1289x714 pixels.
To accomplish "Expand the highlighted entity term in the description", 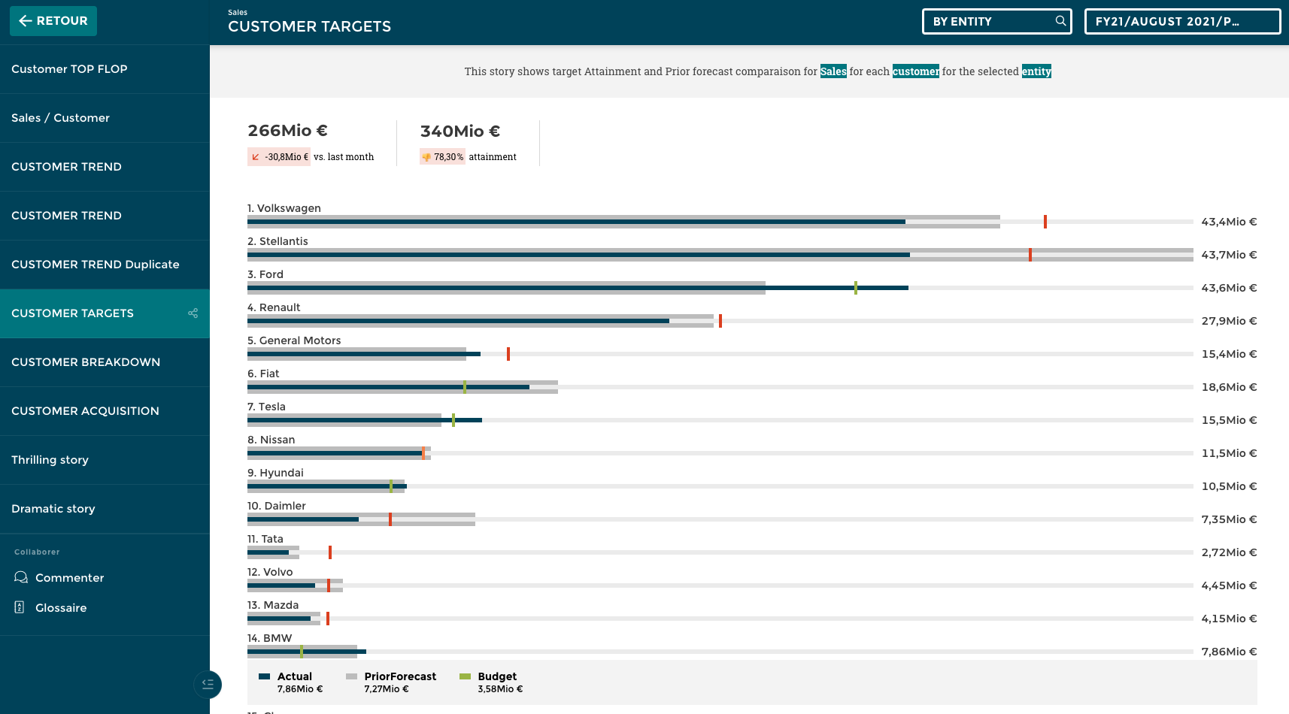I will click(1036, 71).
